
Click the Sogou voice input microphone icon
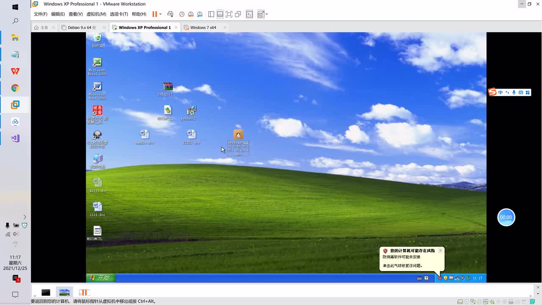coord(514,92)
